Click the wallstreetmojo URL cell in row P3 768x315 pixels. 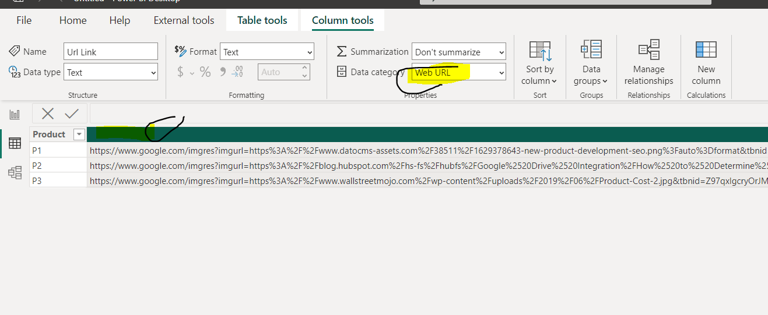click(427, 180)
